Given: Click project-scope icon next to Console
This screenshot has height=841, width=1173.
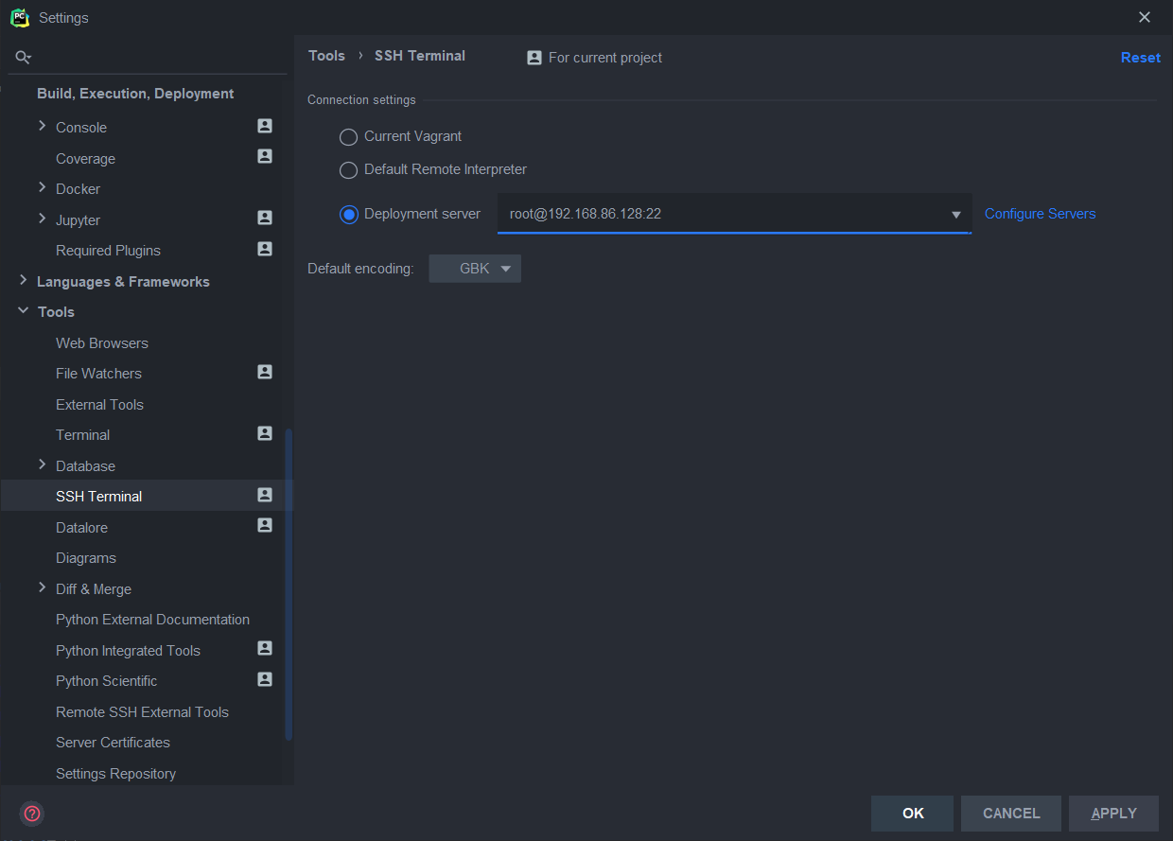Looking at the screenshot, I should 265,126.
